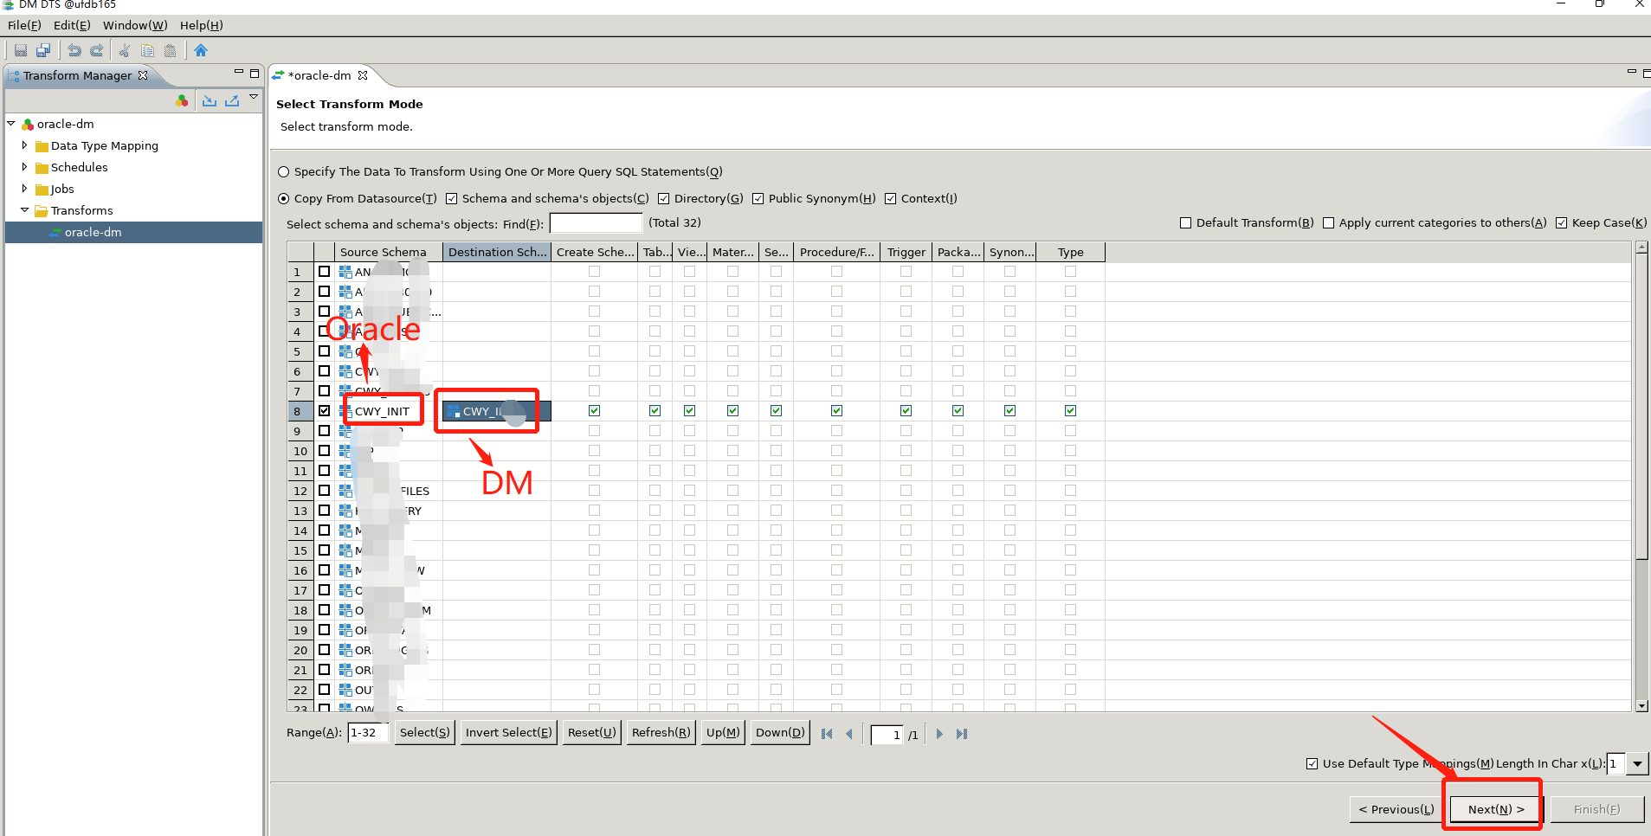Uncheck the row 8 CWY_INIT checkbox
The image size is (1651, 836).
[324, 411]
